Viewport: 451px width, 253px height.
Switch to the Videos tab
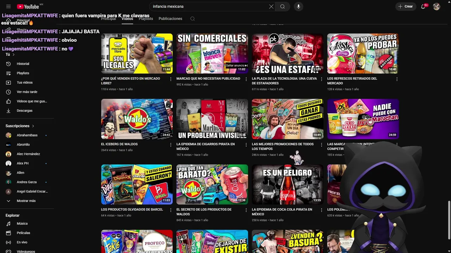pyautogui.click(x=127, y=19)
